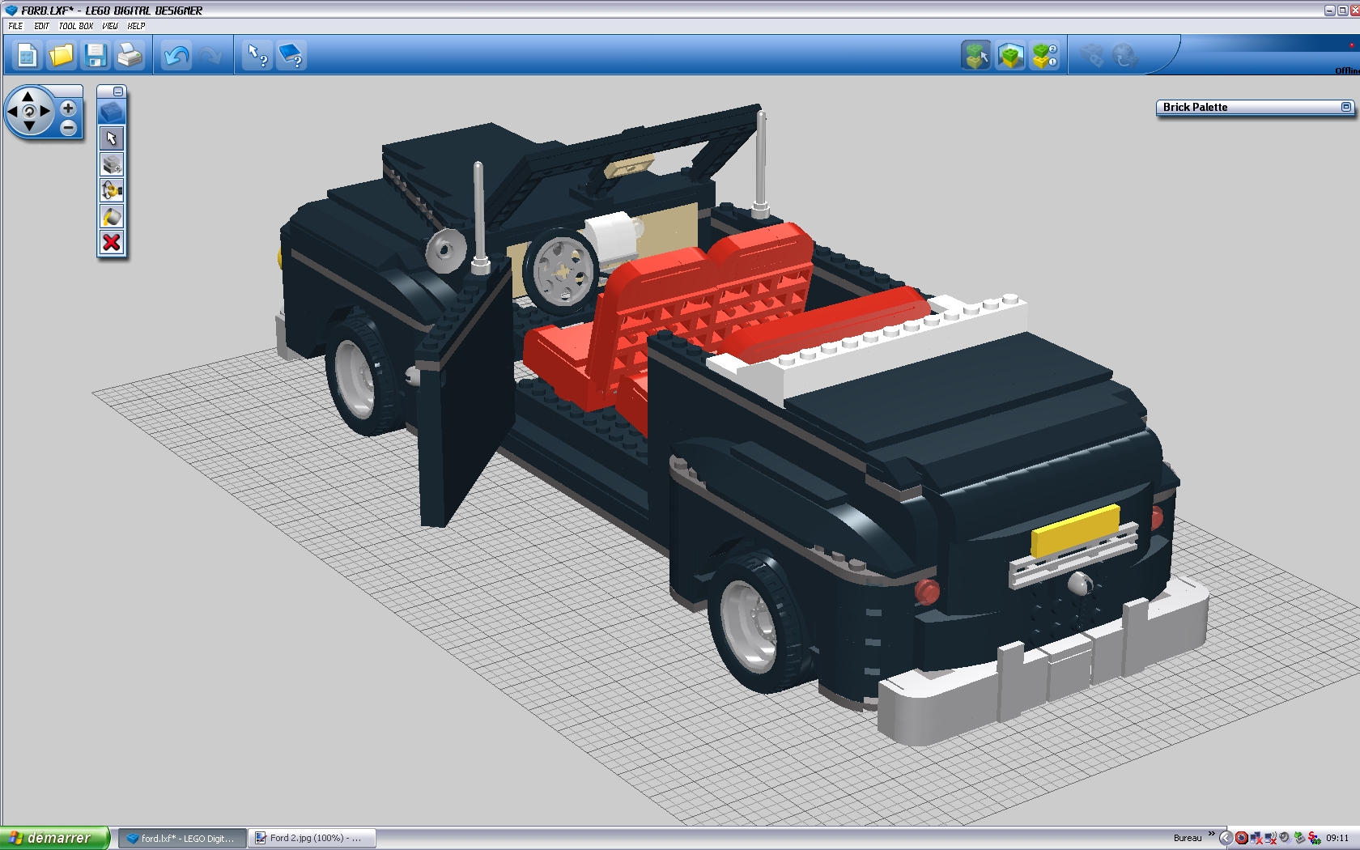Screen dimensions: 1360x850
Task: Open the Edit menu
Action: (40, 25)
